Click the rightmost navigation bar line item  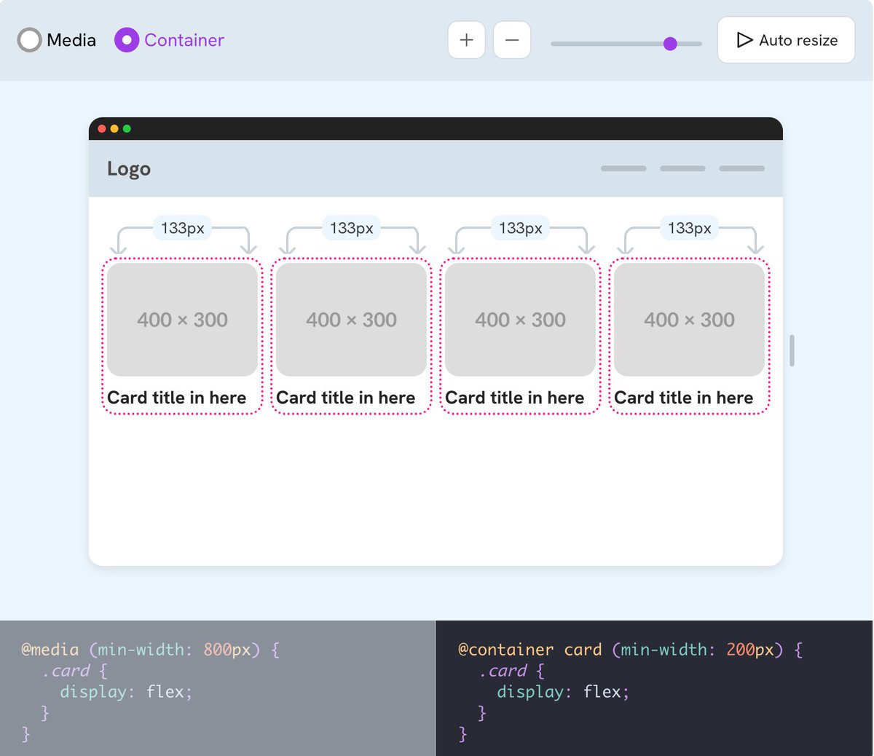pyautogui.click(x=741, y=168)
